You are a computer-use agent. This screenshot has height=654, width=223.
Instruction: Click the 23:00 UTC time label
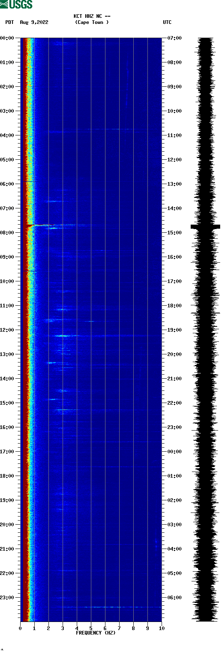[174, 427]
